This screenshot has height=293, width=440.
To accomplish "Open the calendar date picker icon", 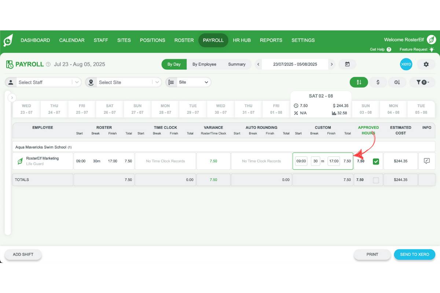I will tap(347, 64).
